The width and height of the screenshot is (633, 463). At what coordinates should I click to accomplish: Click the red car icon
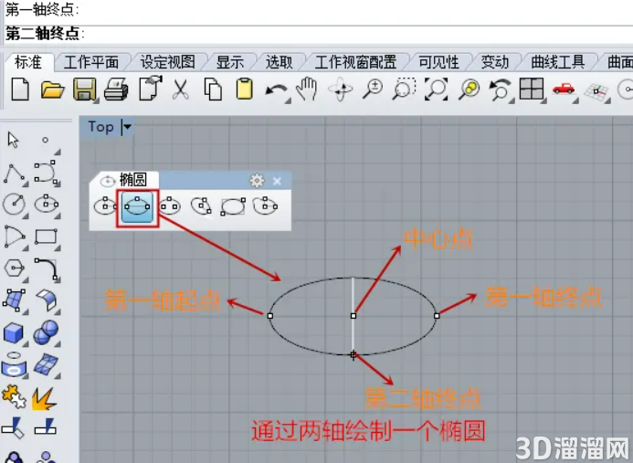pyautogui.click(x=564, y=89)
